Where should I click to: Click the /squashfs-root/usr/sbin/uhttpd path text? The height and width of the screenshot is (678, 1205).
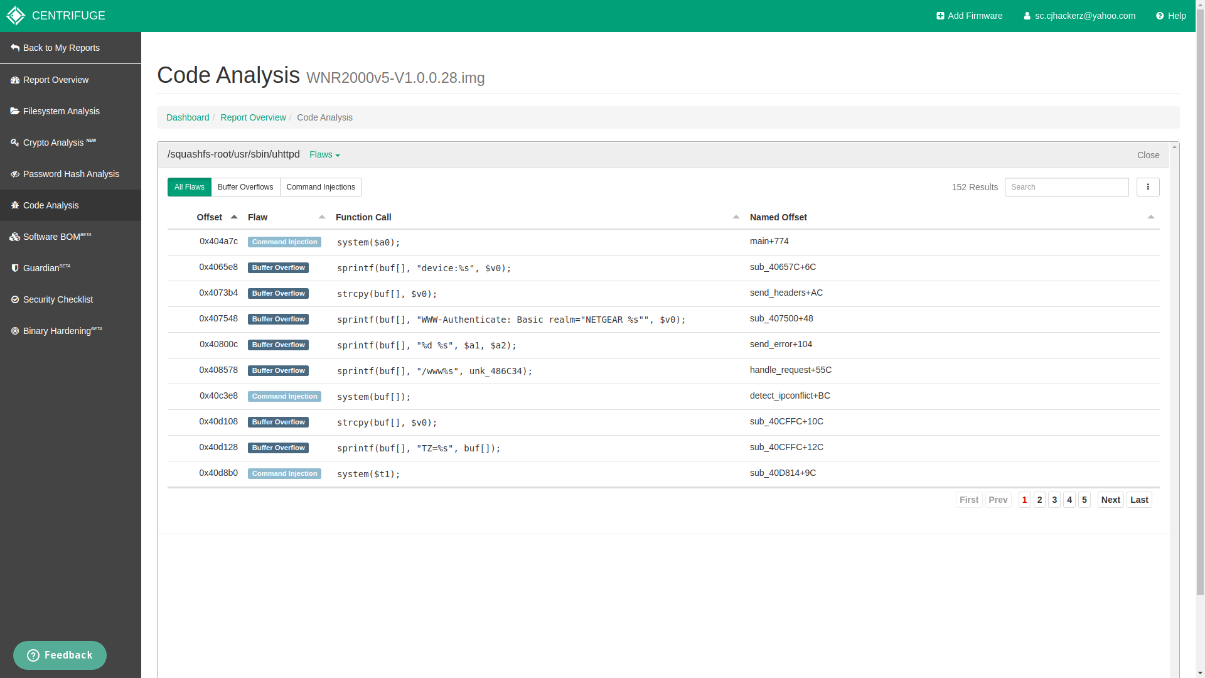point(233,154)
